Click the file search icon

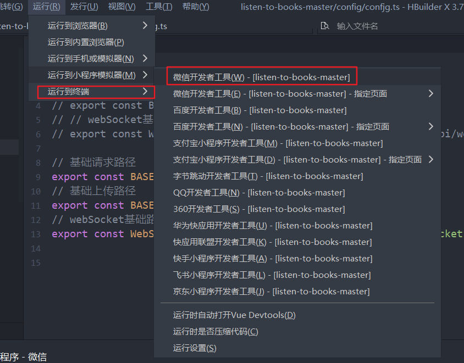tap(325, 26)
